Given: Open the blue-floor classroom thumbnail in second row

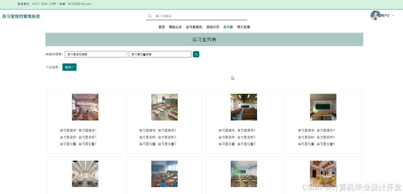Looking at the screenshot, I should coord(164,174).
